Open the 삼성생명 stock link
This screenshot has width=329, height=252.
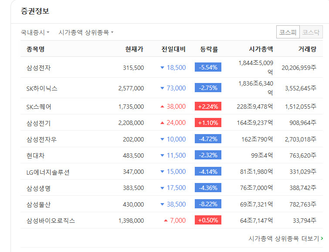tap(39, 188)
